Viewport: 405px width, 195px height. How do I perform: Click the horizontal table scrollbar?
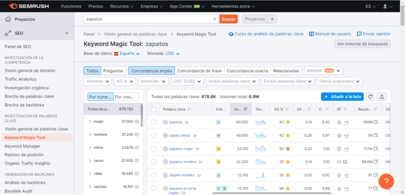[272, 193]
